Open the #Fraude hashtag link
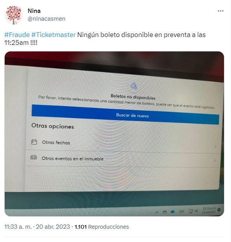 point(17,35)
